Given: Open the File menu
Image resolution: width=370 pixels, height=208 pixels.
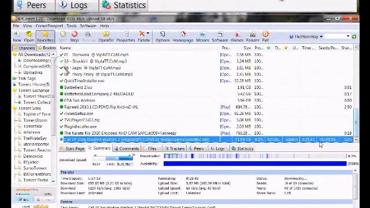Looking at the screenshot, I should (16, 25).
